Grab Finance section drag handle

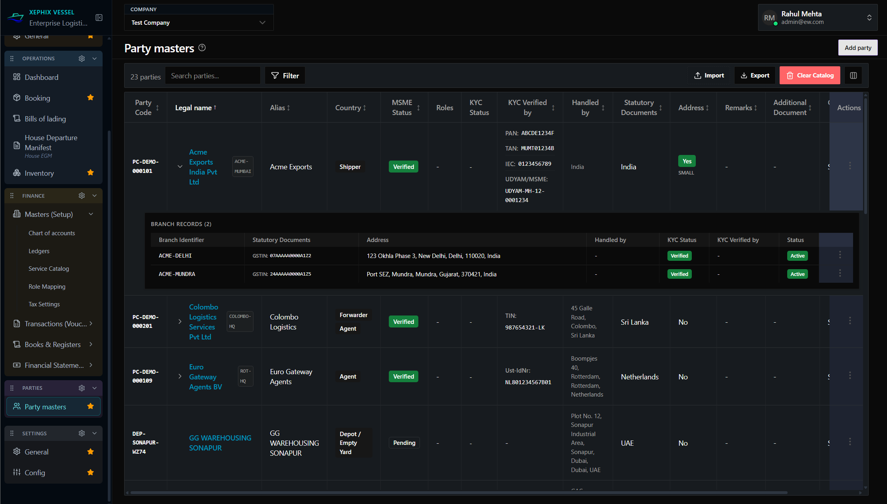pos(12,196)
